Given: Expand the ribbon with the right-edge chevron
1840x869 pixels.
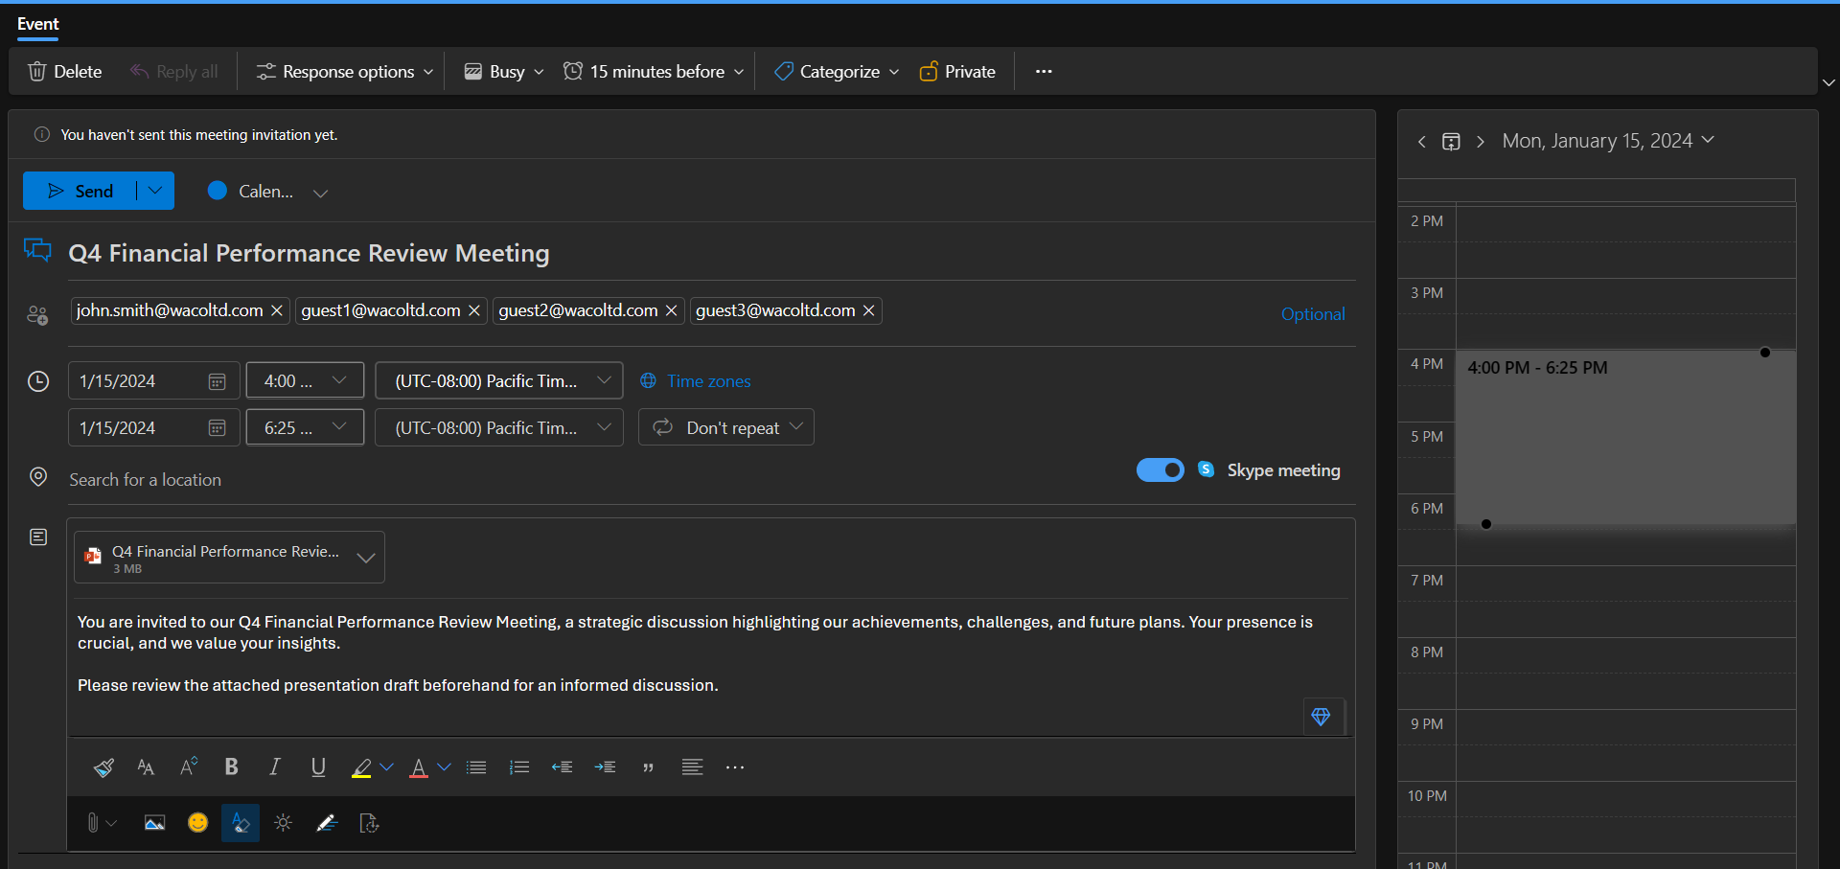Looking at the screenshot, I should 1828,83.
